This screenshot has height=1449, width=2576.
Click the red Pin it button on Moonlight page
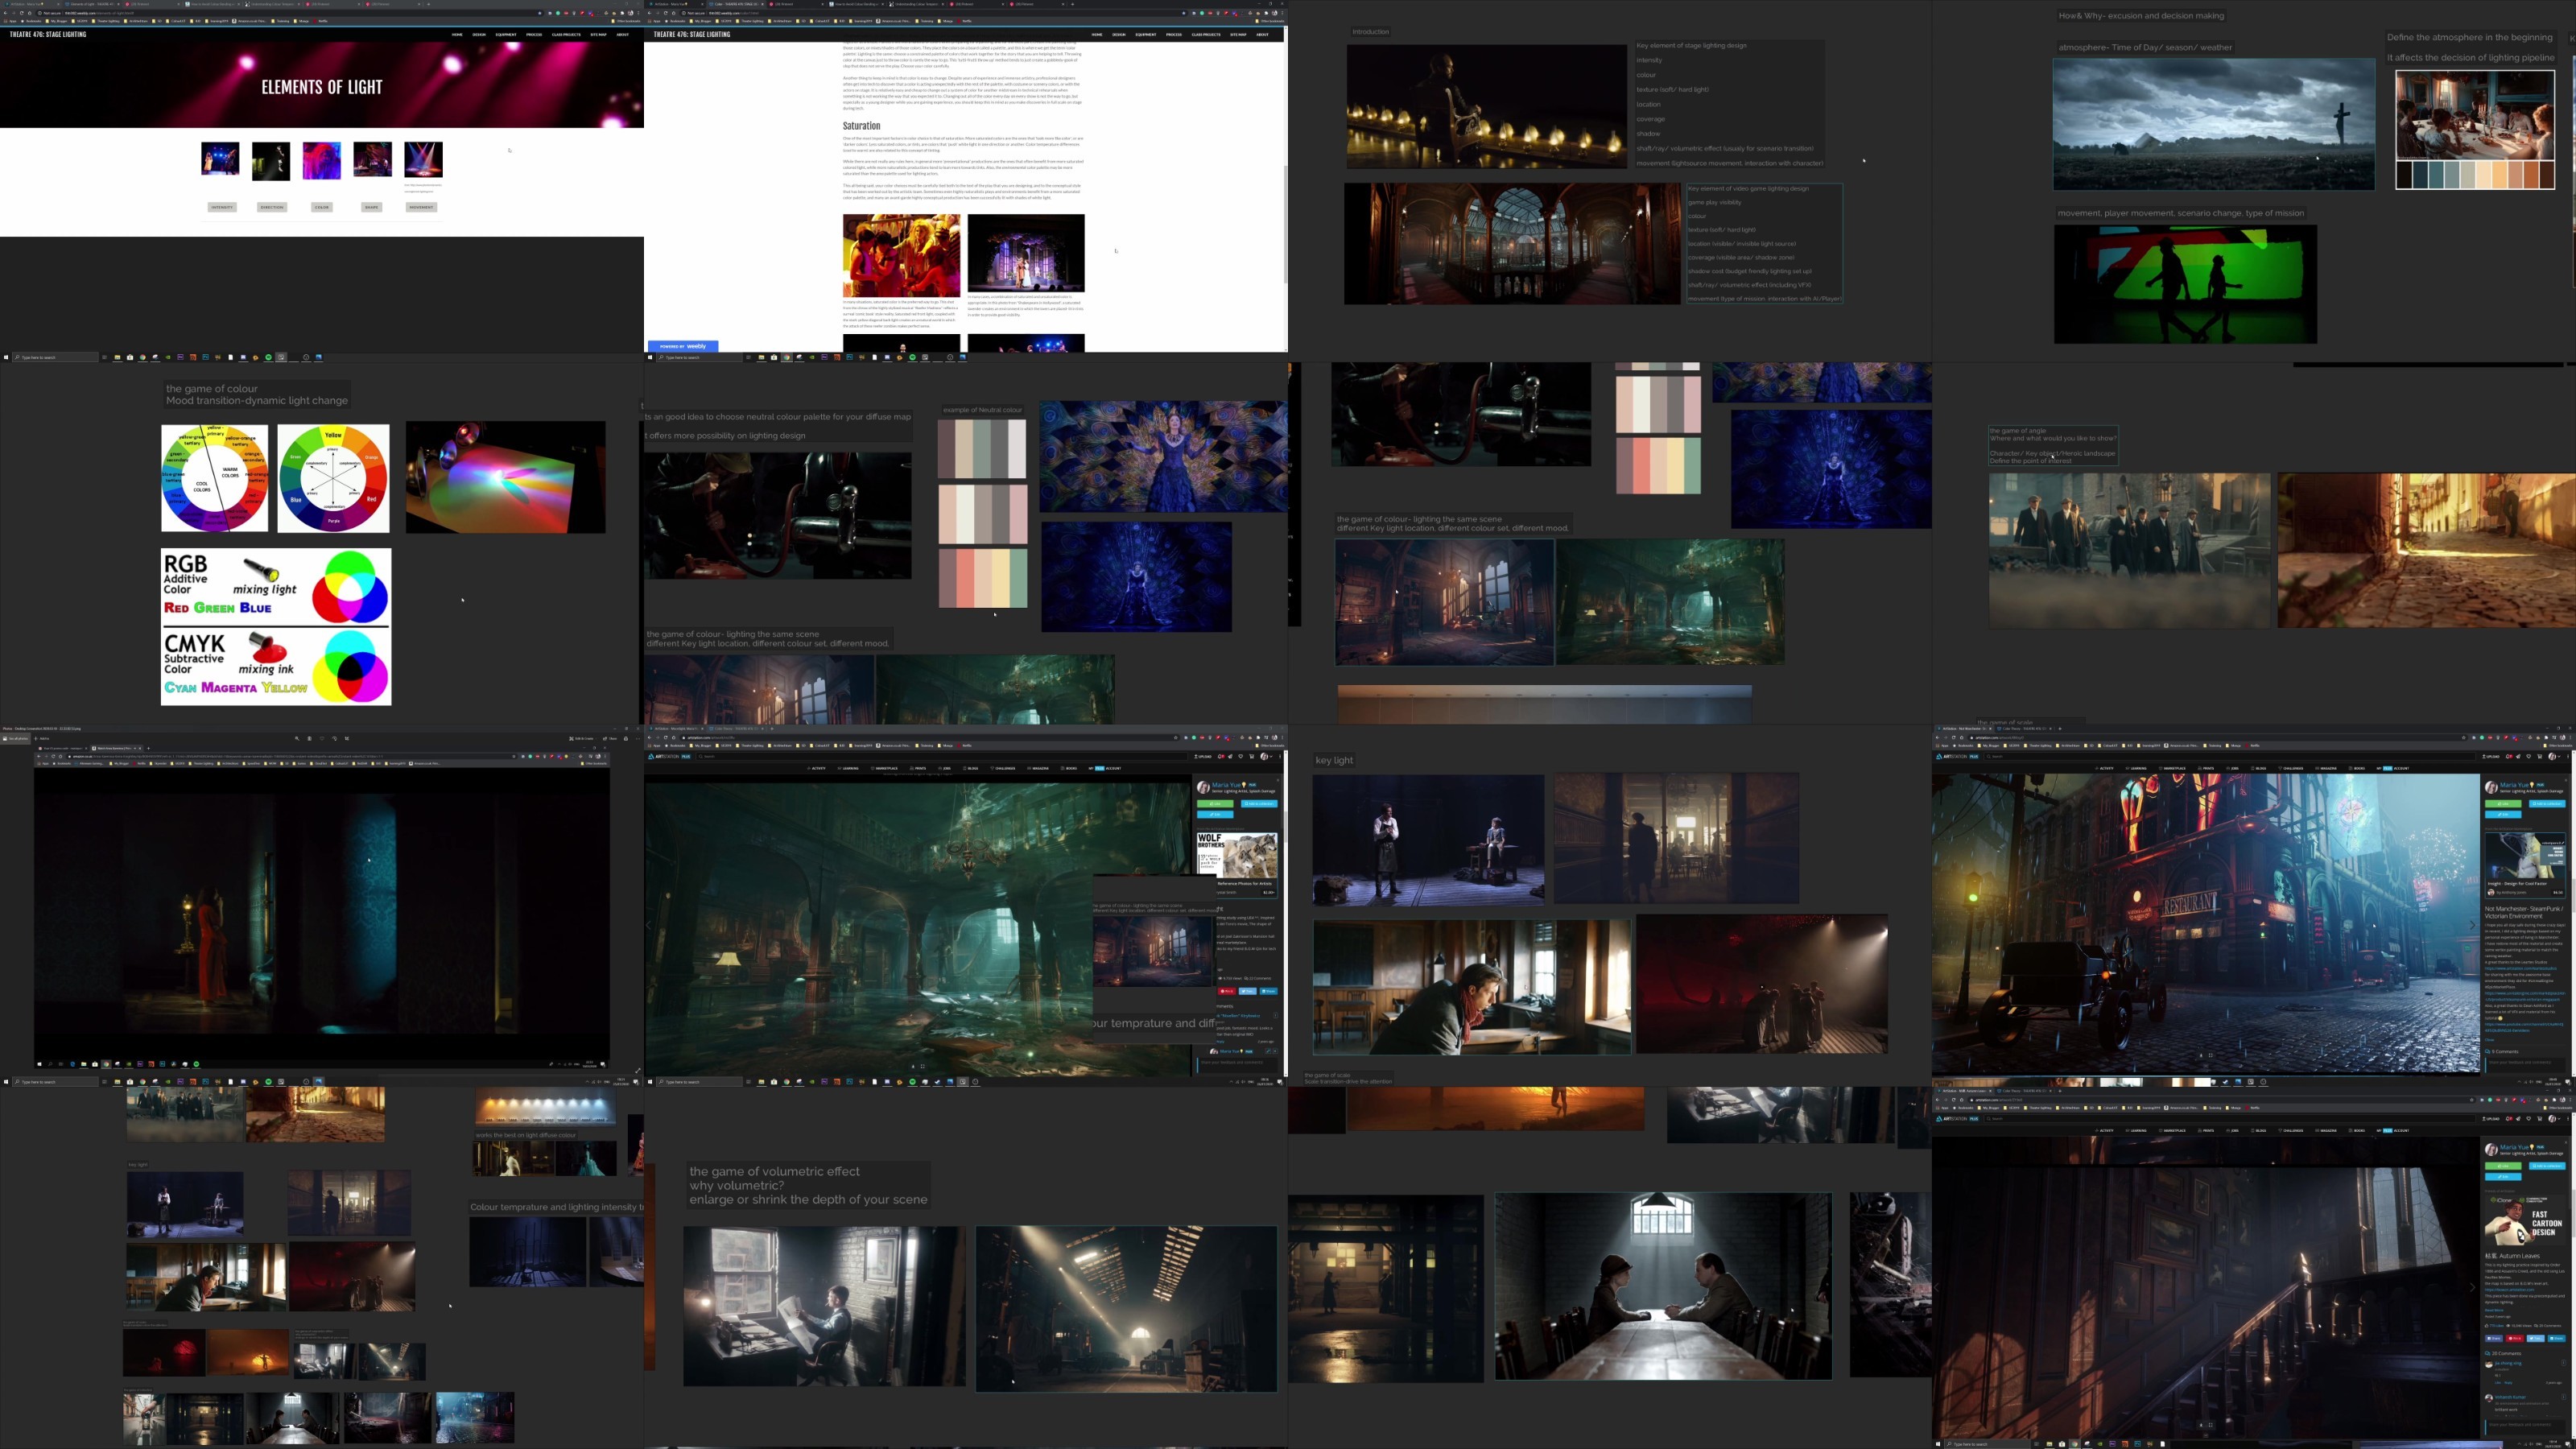click(1227, 991)
